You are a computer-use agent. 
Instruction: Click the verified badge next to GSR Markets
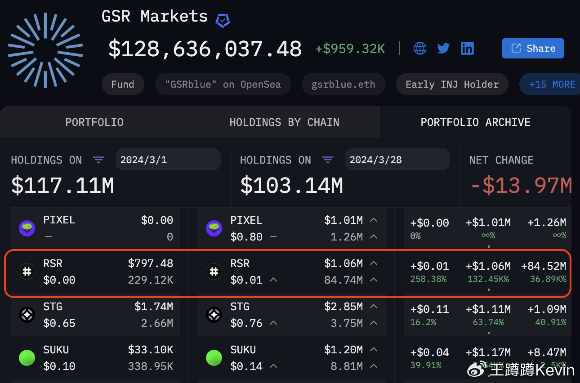223,20
